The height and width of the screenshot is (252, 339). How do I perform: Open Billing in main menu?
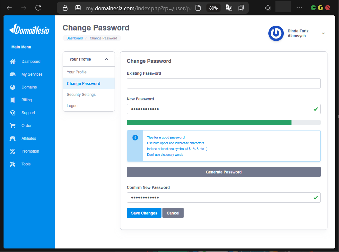(27, 100)
